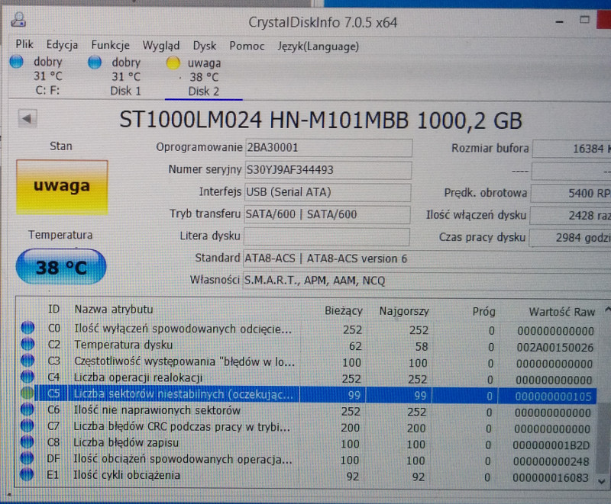Click the yellow-green status orb of row C5
This screenshot has width=611, height=504.
tap(27, 393)
